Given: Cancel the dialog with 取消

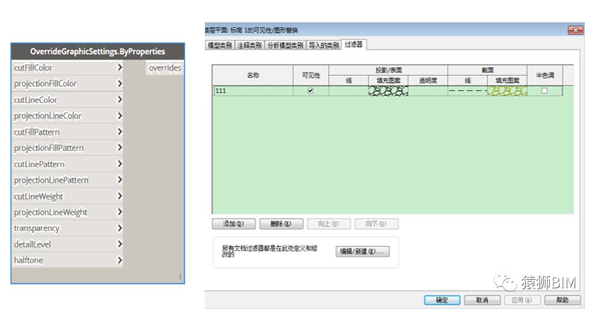Looking at the screenshot, I should [x=482, y=300].
